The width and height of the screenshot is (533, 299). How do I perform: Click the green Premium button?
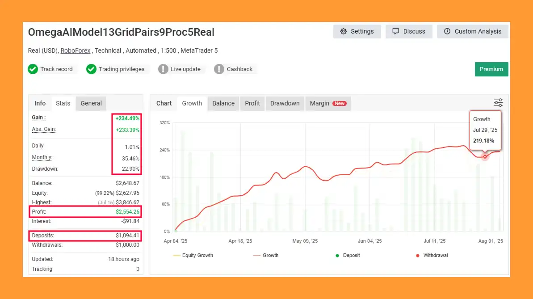[x=491, y=69]
